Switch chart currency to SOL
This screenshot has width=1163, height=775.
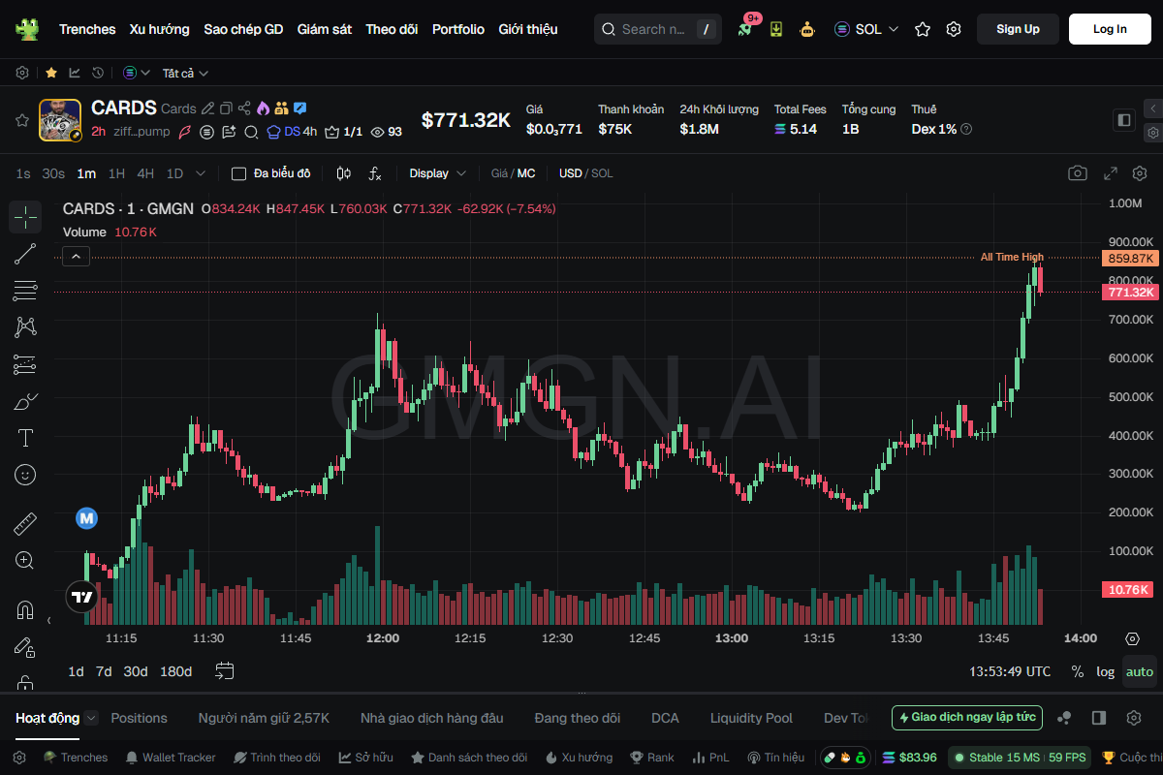[602, 173]
